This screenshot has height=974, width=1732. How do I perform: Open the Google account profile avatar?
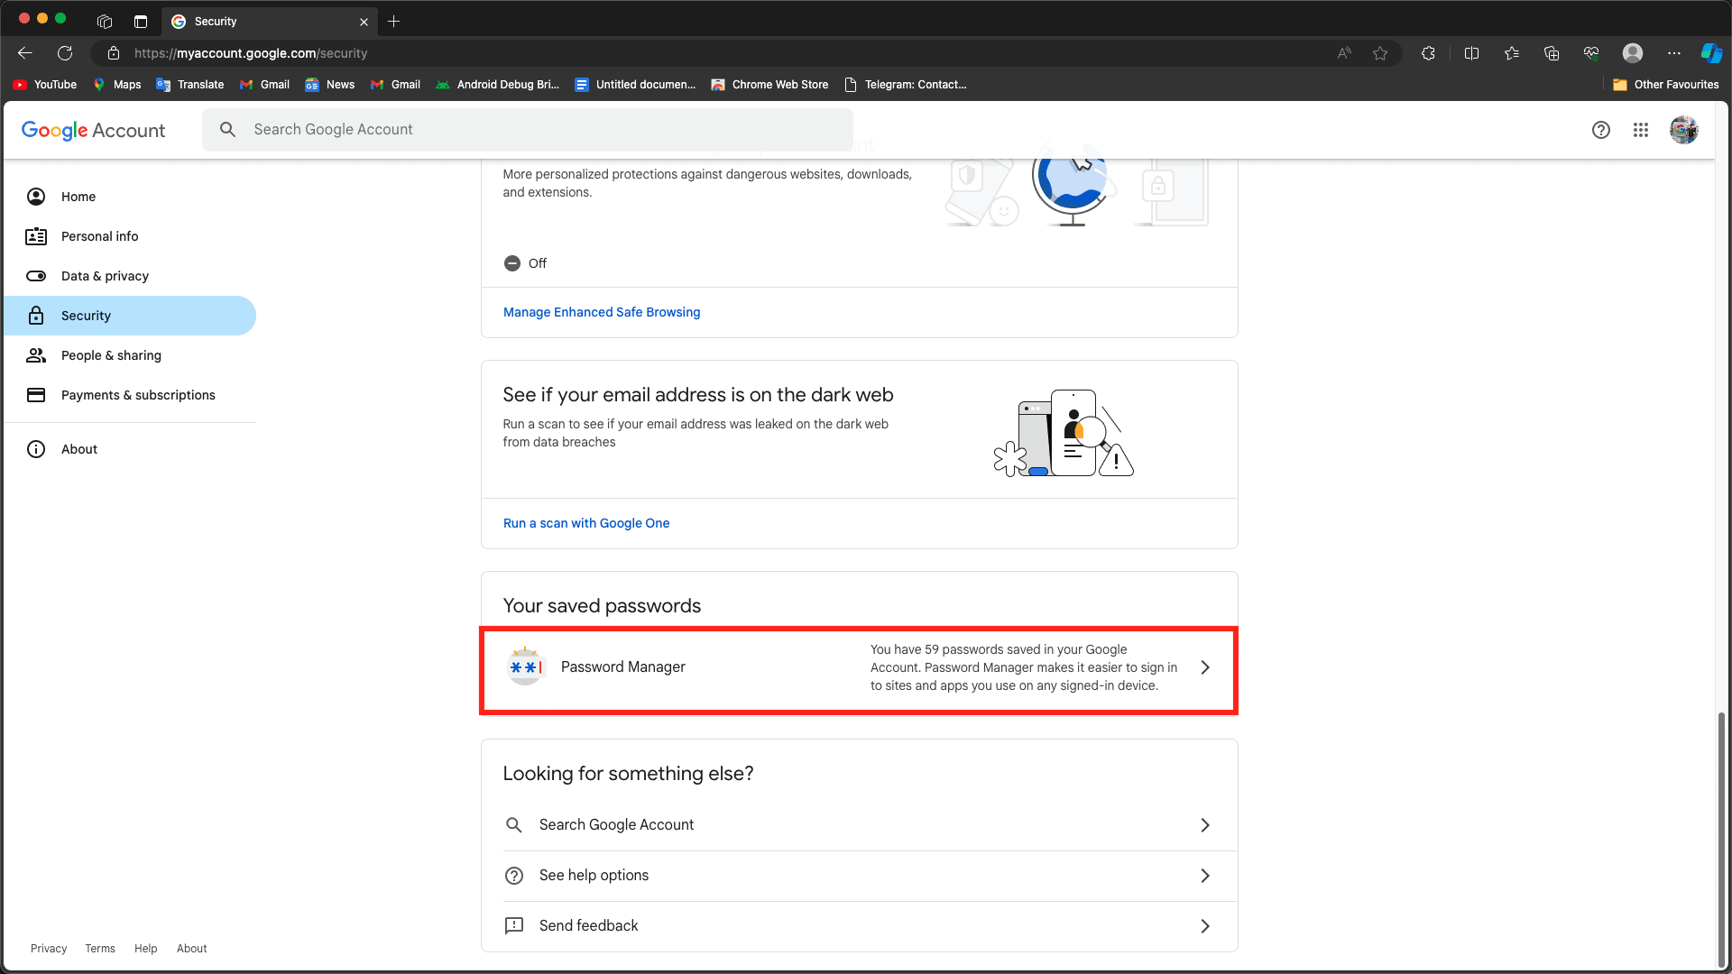[1683, 130]
